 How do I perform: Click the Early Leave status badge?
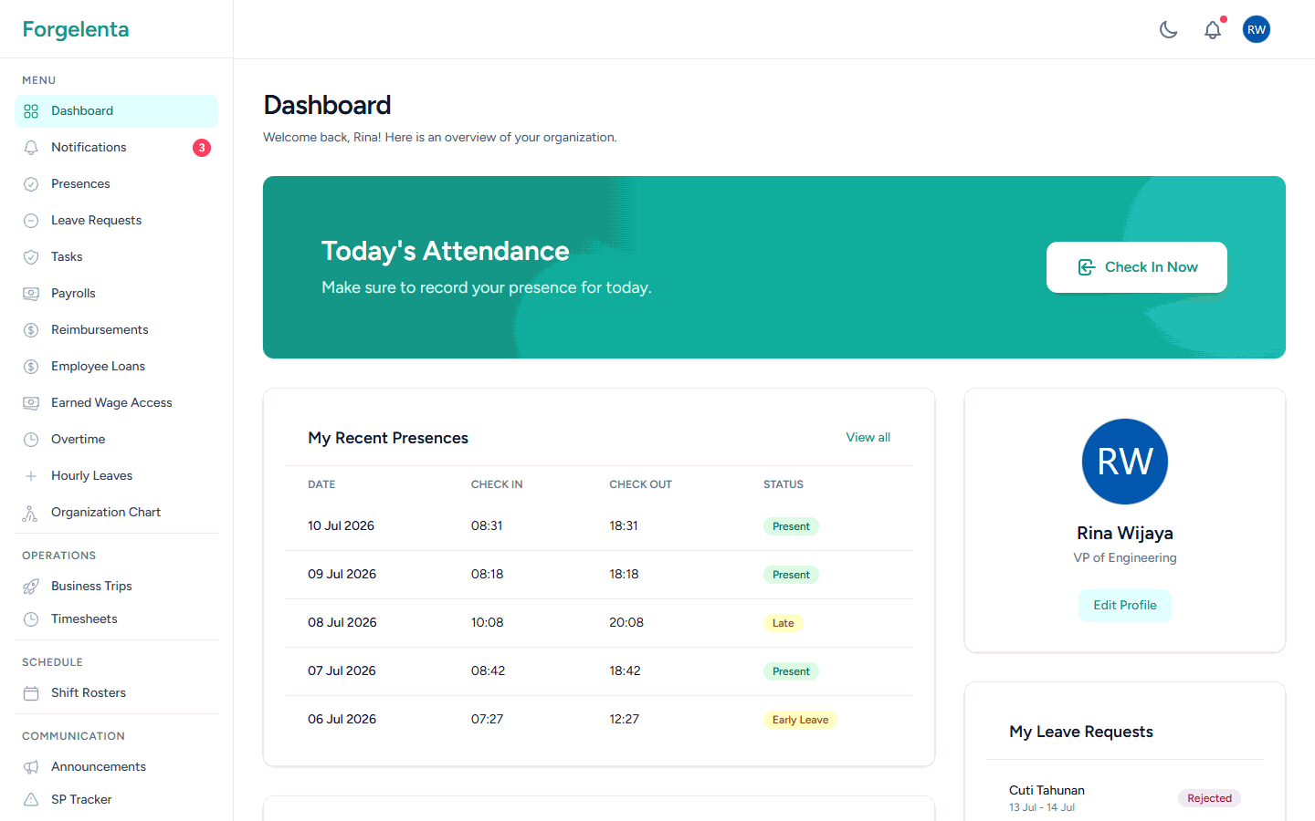pyautogui.click(x=800, y=720)
